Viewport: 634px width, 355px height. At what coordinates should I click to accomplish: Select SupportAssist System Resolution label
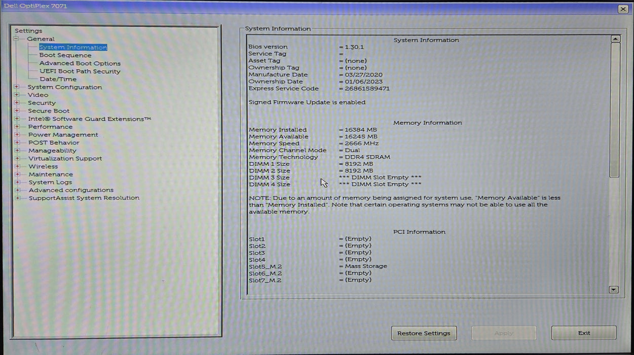pos(84,198)
